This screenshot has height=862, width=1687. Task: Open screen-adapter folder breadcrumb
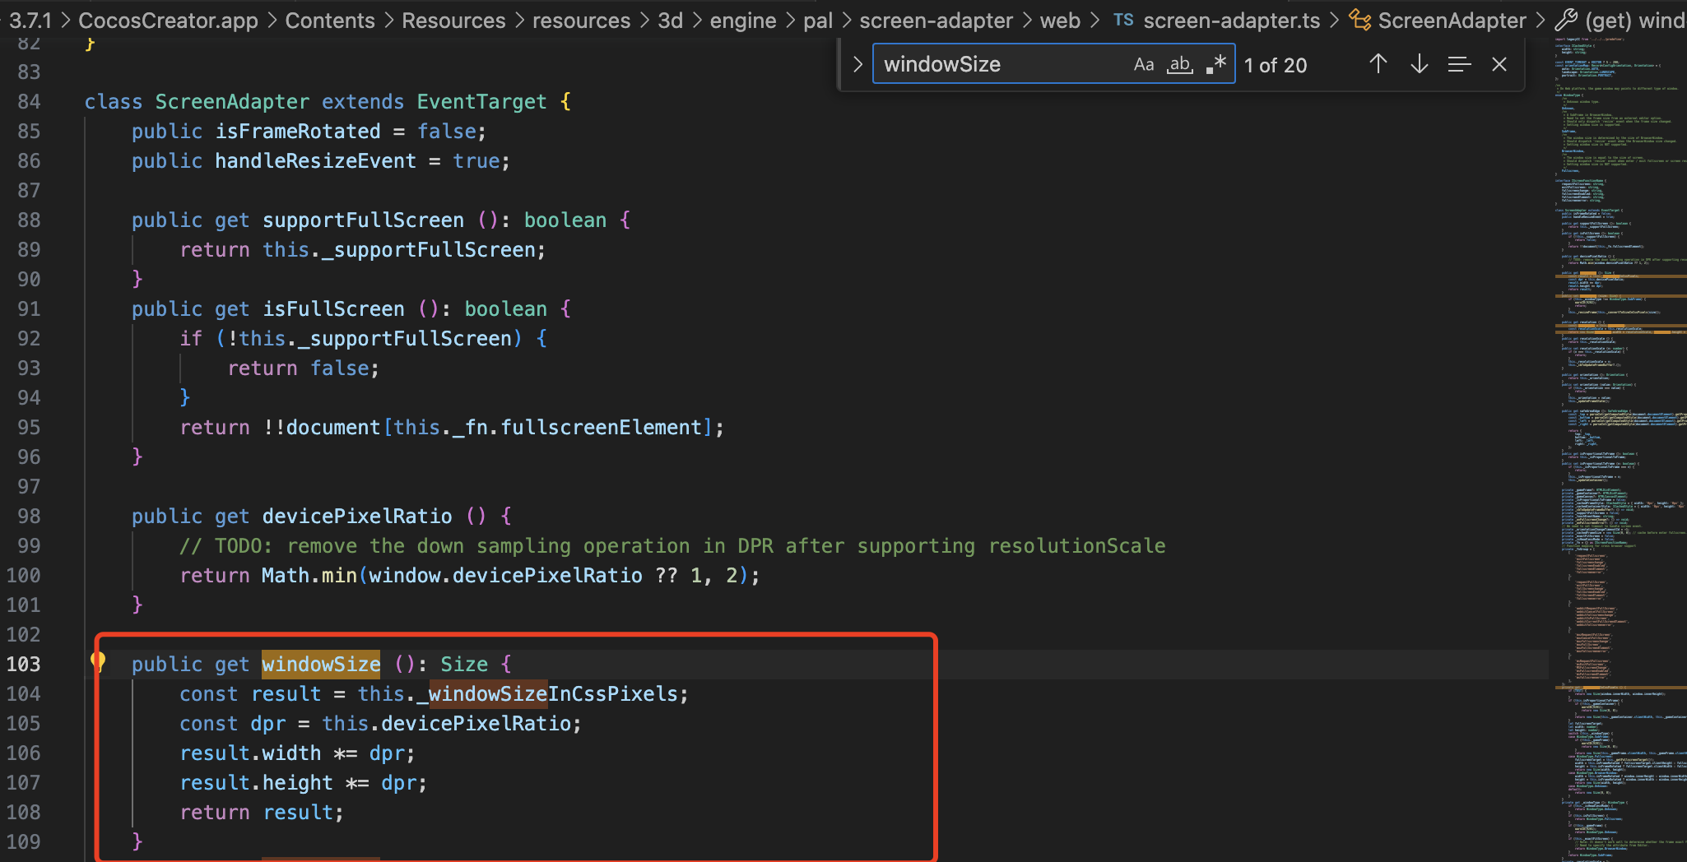936,21
